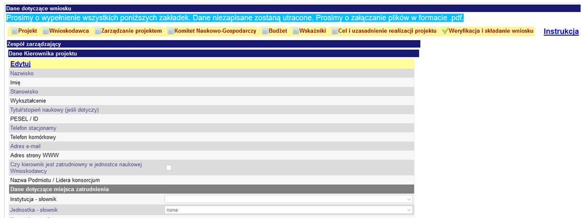
Task: Click the Dane Kierownika projektu header
Action: pos(213,54)
